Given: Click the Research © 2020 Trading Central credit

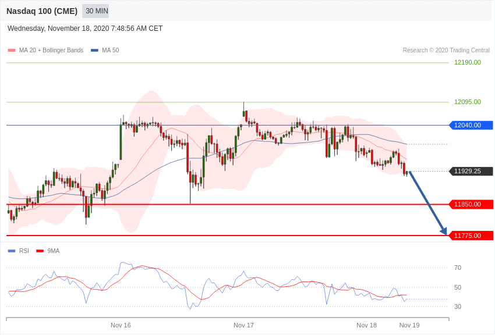Looking at the screenshot, I should tap(446, 51).
